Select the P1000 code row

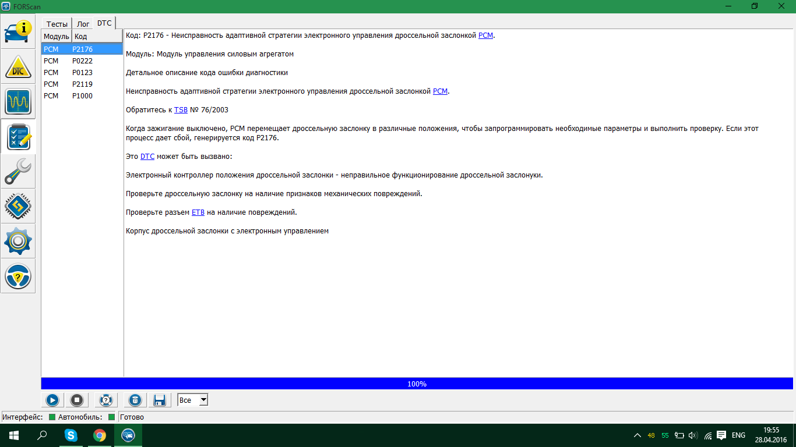click(82, 95)
